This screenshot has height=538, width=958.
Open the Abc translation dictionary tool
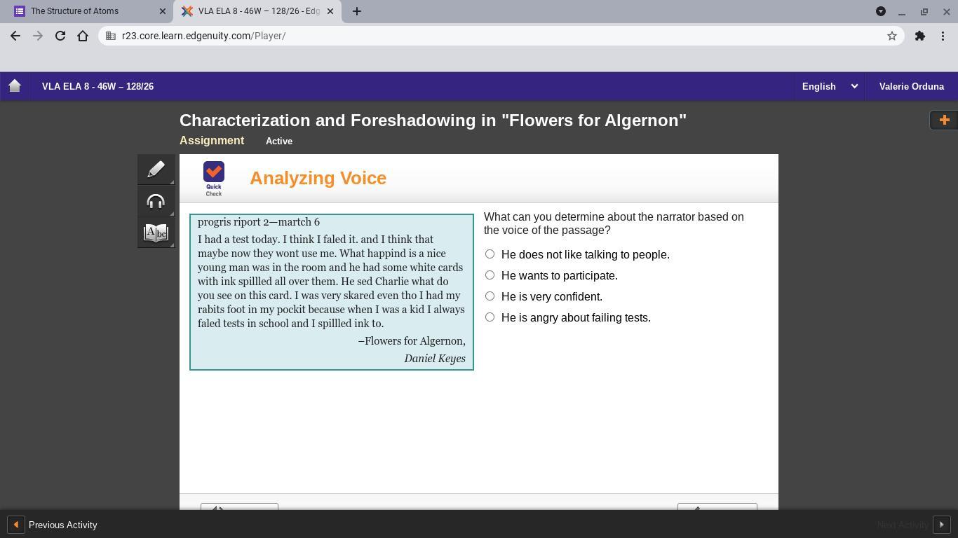click(x=156, y=233)
